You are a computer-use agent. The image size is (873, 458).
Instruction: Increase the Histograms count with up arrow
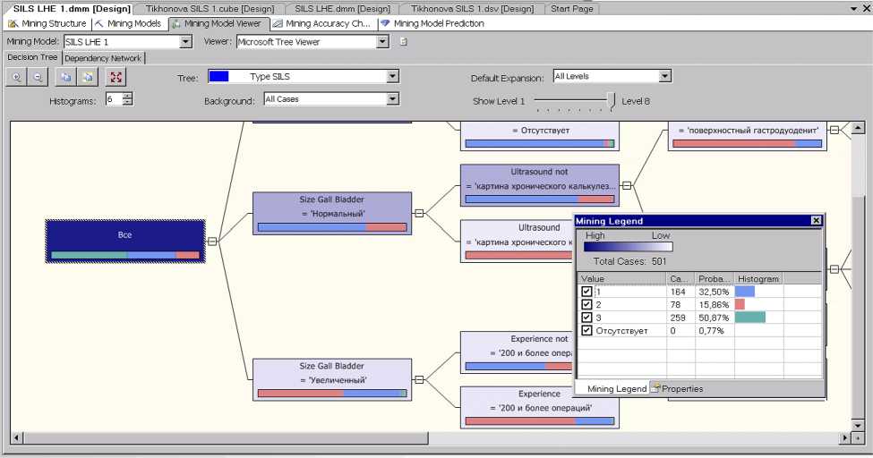click(128, 96)
